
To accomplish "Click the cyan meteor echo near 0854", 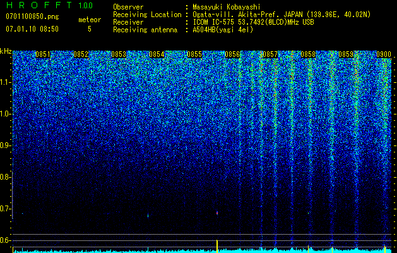I will pyautogui.click(x=148, y=216).
